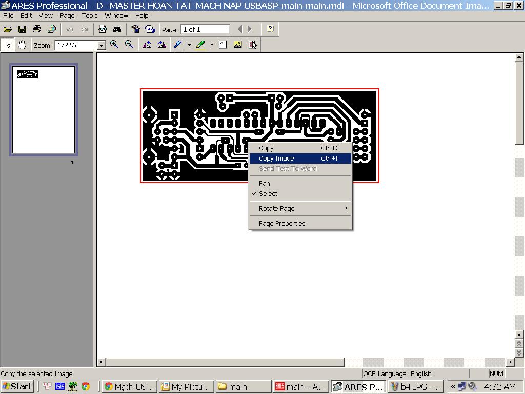Click the horizontal scrollbar right arrow

(510, 362)
